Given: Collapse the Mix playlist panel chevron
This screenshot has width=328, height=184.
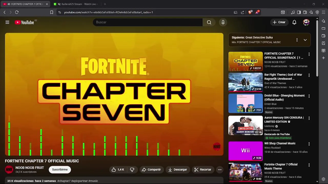Looking at the screenshot, I should 305,40.
